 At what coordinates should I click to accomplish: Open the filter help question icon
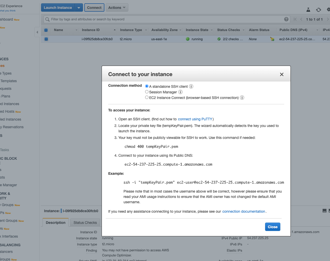pos(286,19)
